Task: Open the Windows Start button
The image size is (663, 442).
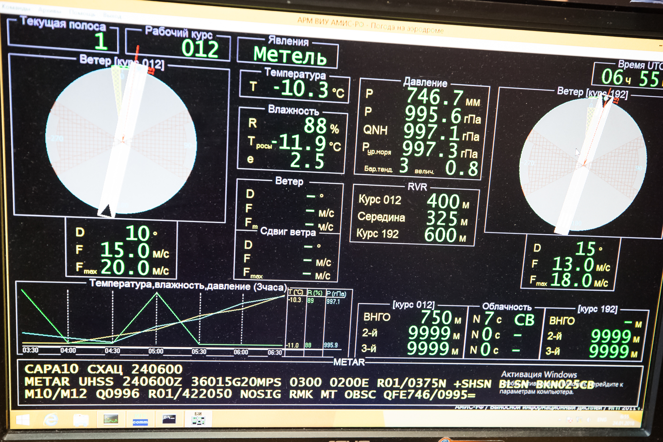Action: click(x=22, y=419)
